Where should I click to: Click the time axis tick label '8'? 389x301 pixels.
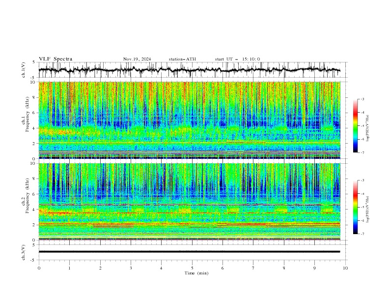pos(284,268)
